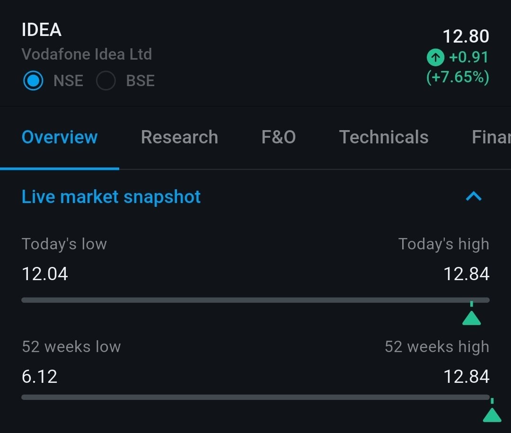Select the NSE exchange radio button
The width and height of the screenshot is (511, 433).
pos(33,80)
